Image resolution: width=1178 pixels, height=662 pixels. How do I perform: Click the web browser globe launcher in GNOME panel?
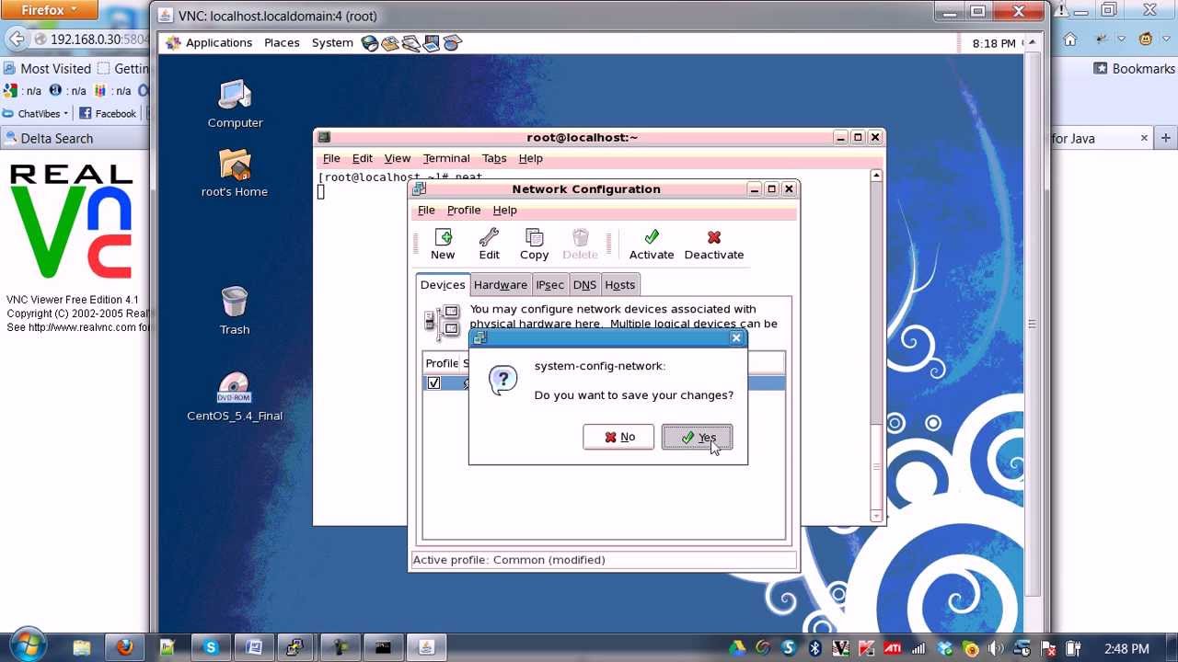tap(370, 43)
